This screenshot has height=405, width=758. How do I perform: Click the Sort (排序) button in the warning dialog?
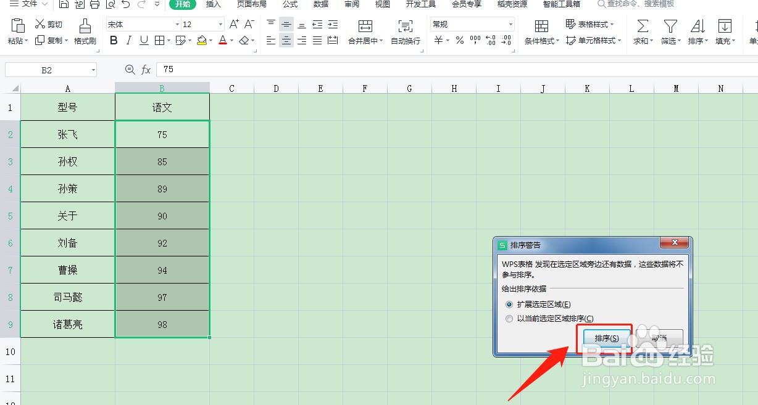coord(607,338)
